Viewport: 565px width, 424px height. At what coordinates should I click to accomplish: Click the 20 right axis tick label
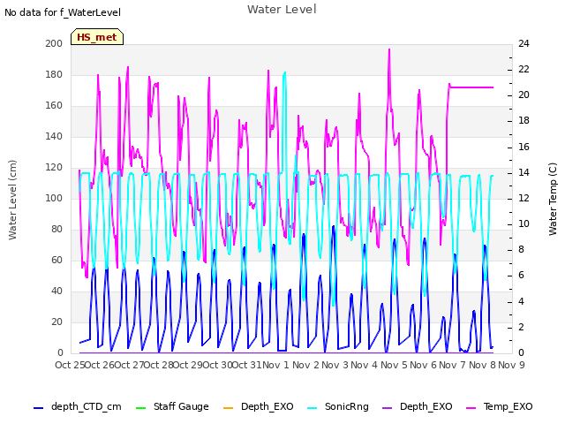pyautogui.click(x=524, y=95)
